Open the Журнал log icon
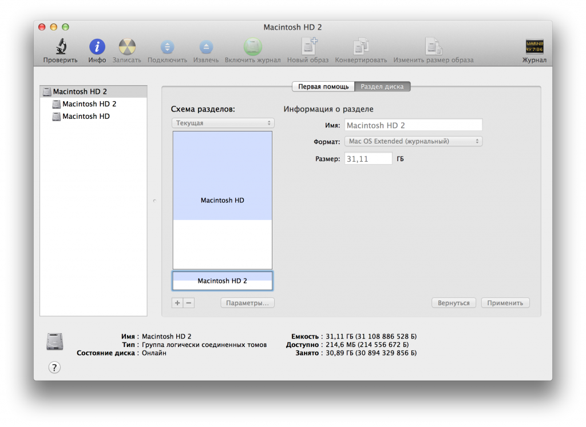The image size is (586, 427). coord(534,47)
